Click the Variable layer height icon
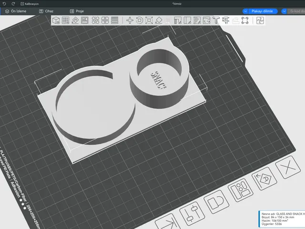Viewport: 305px width, 229px height. click(114, 20)
